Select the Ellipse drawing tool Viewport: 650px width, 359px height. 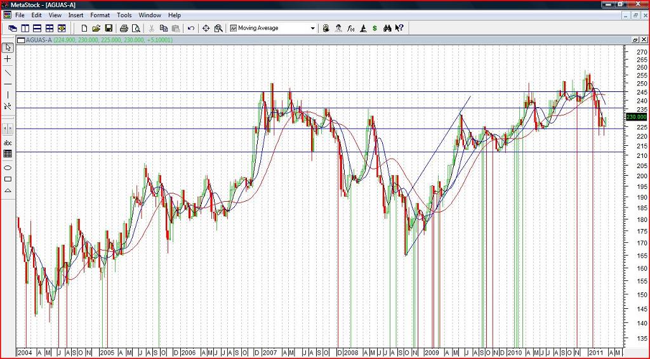8,167
